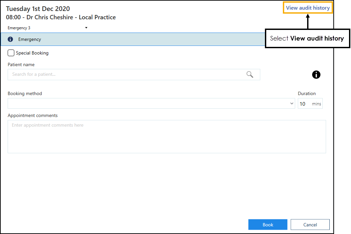Screen dimensions: 351x234
Task: Click the Book button
Action: (x=268, y=225)
